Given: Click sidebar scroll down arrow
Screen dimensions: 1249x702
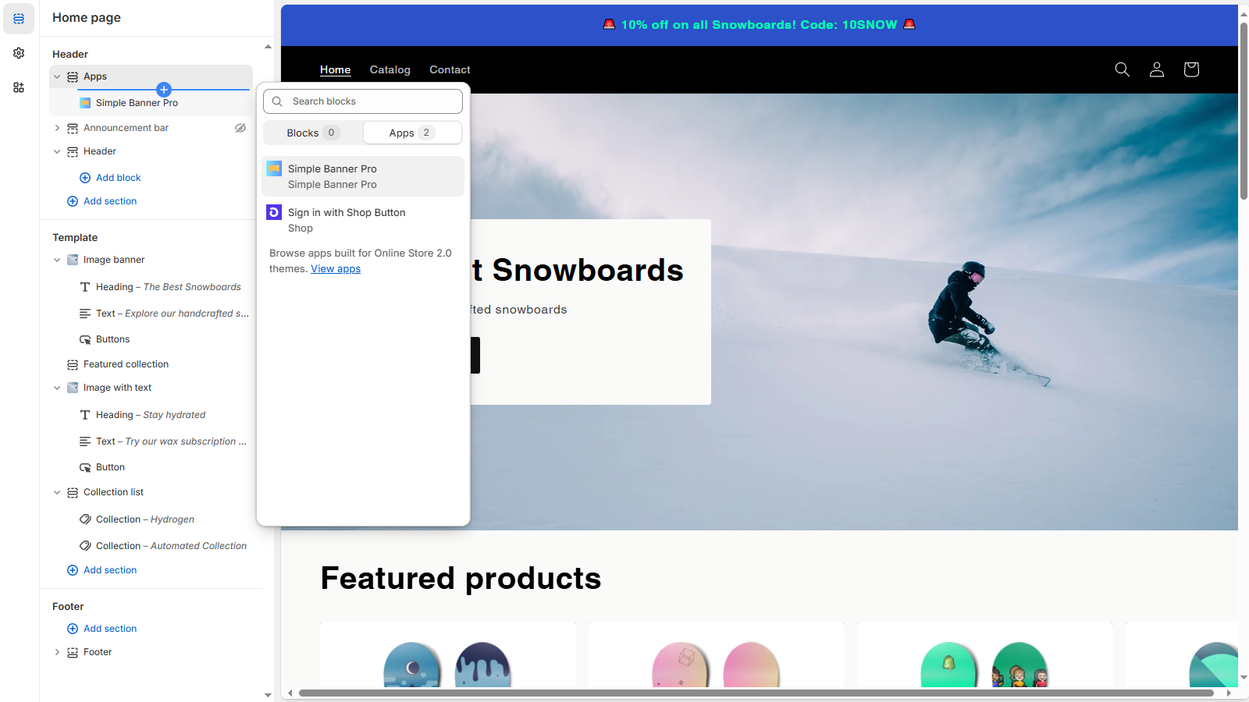Looking at the screenshot, I should click(x=268, y=694).
